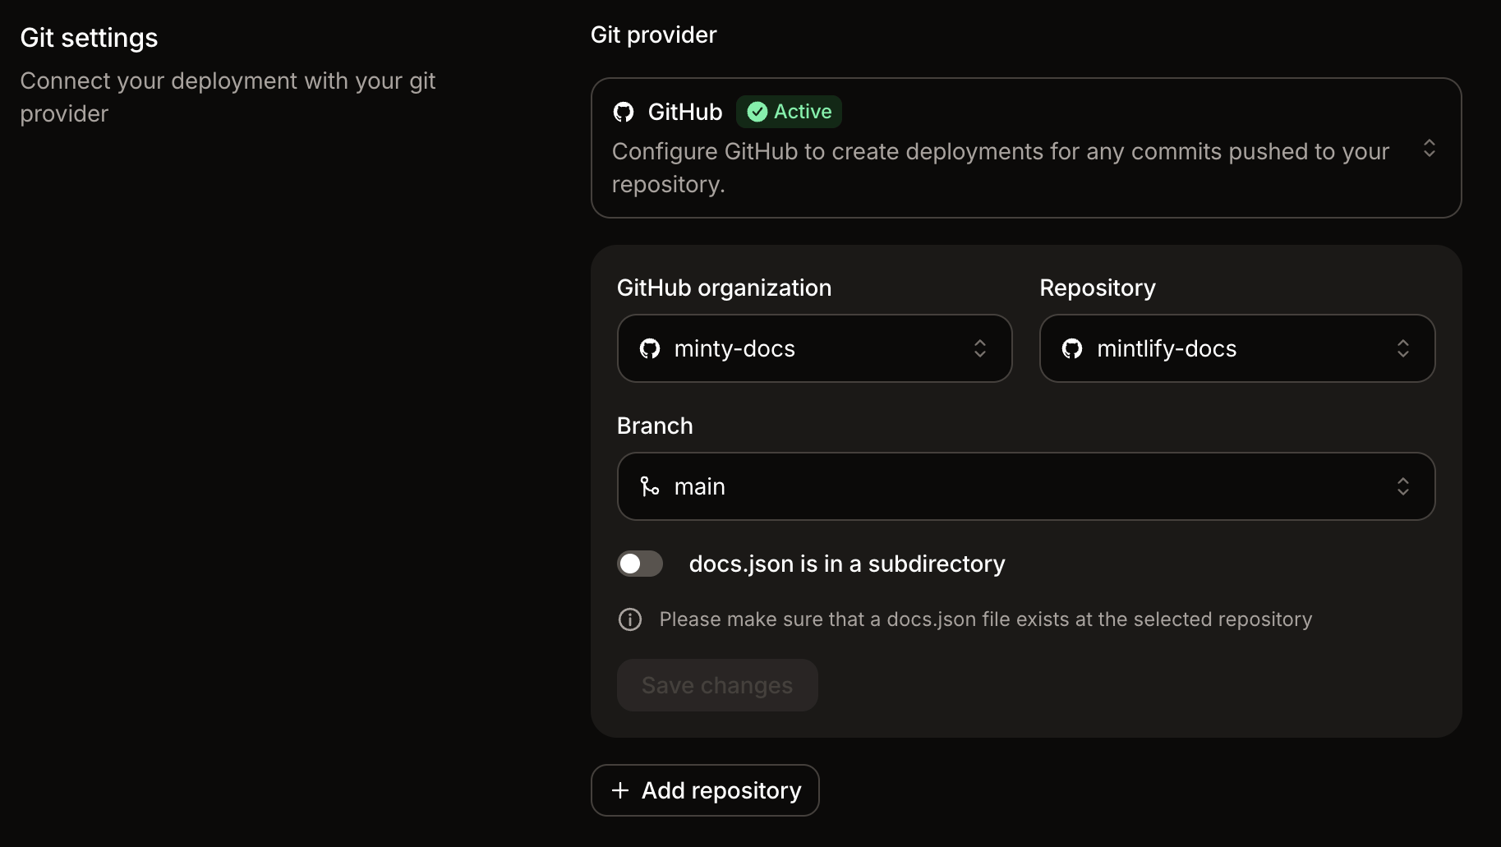Click the plus icon in Add repository
1501x847 pixels.
620,790
